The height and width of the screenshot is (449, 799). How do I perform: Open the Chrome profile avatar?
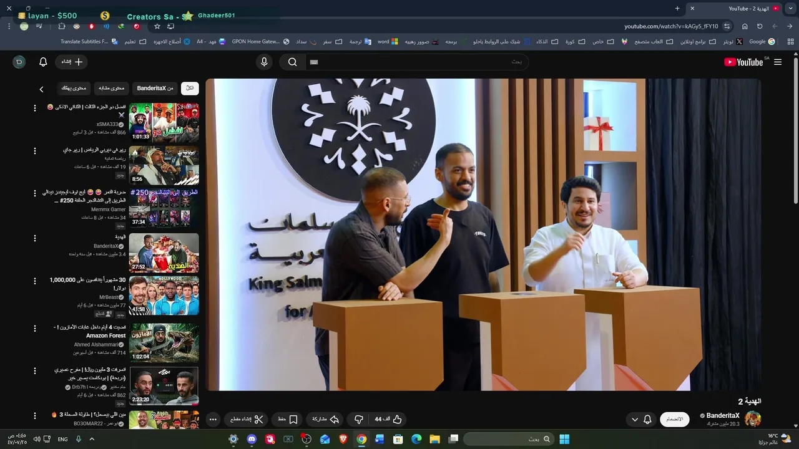coord(24,26)
